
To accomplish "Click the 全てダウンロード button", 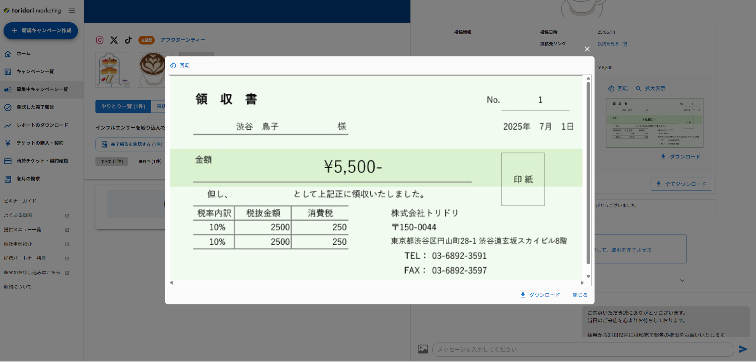I will pyautogui.click(x=681, y=184).
